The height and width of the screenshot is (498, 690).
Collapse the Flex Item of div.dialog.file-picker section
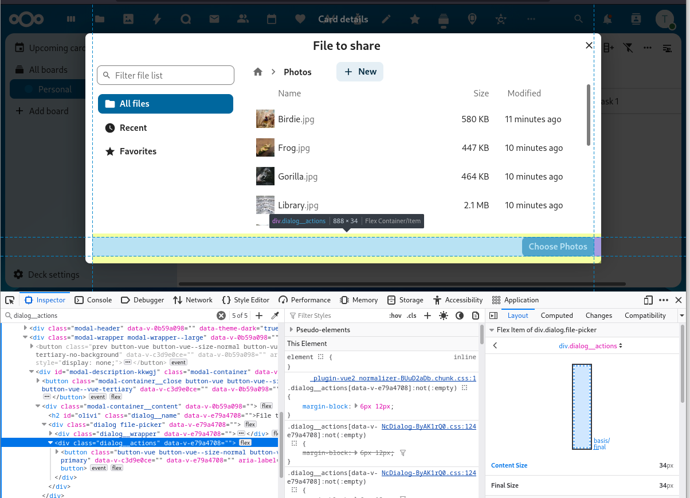[492, 330]
